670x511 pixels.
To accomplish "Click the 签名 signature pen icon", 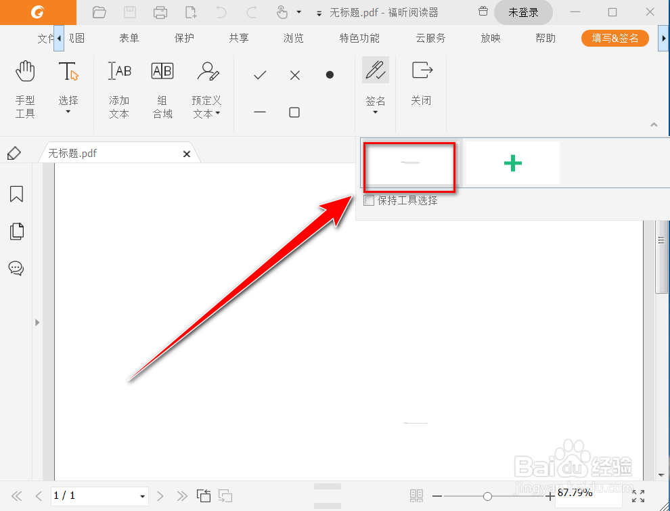I will tap(376, 70).
